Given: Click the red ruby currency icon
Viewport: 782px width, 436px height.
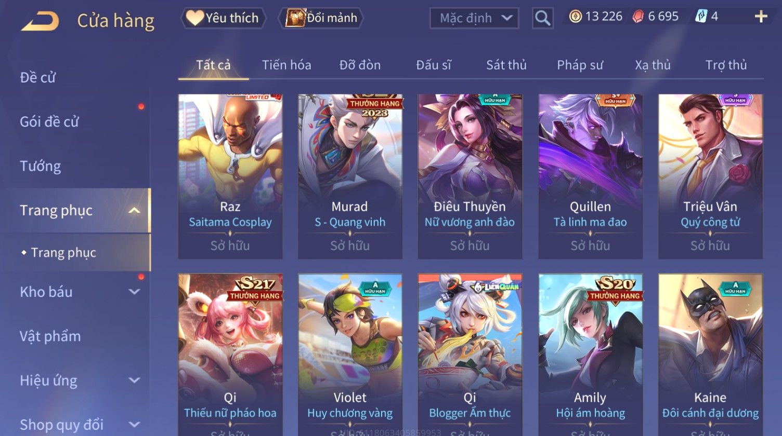Looking at the screenshot, I should (638, 17).
